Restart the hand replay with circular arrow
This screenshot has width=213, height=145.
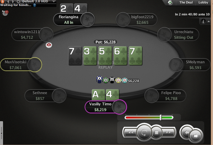144,132
